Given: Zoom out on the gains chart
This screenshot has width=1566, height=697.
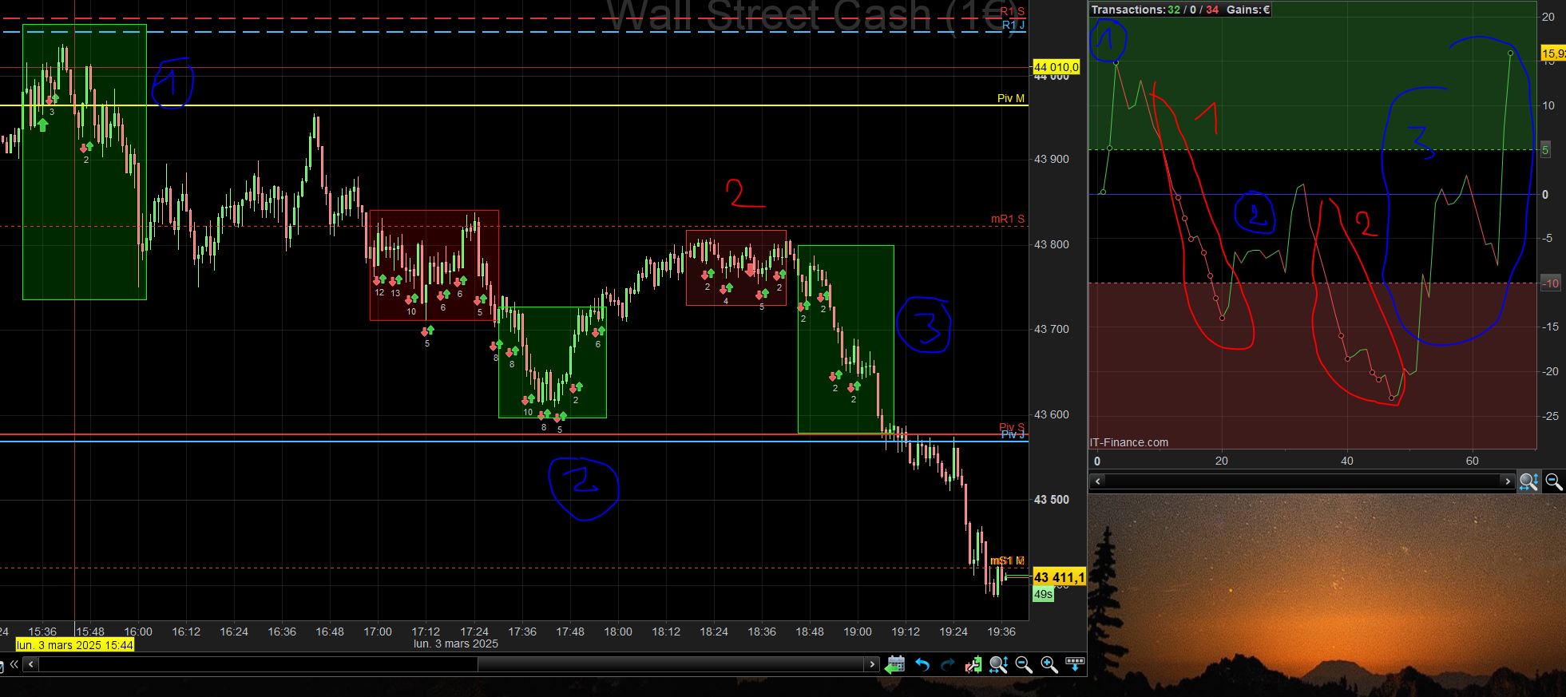Looking at the screenshot, I should click(1554, 481).
